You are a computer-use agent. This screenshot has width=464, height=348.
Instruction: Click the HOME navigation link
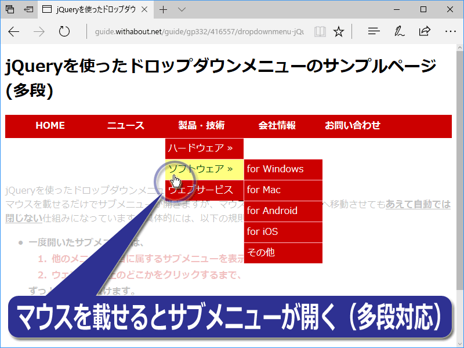(x=50, y=125)
